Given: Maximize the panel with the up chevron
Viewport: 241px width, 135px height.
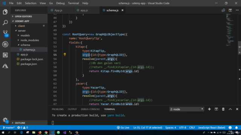Looking at the screenshot, I should [230, 109].
